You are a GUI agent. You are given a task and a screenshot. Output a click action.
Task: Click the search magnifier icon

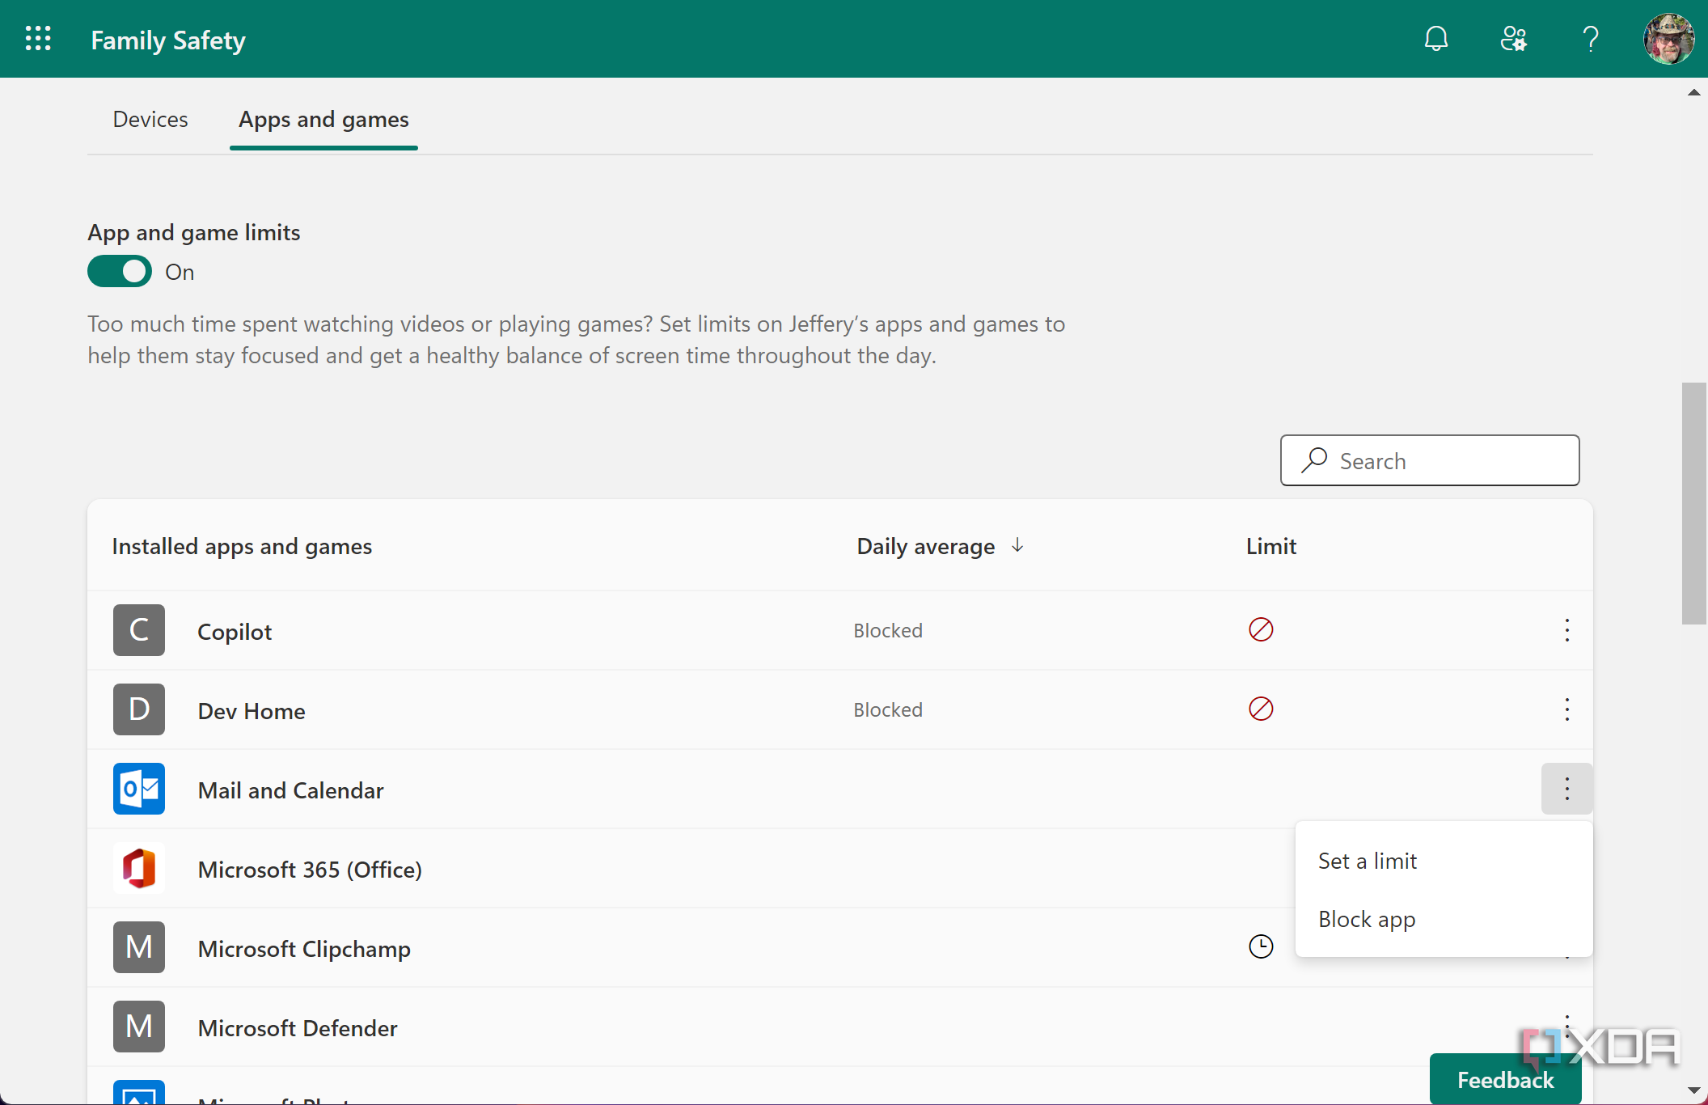point(1314,460)
